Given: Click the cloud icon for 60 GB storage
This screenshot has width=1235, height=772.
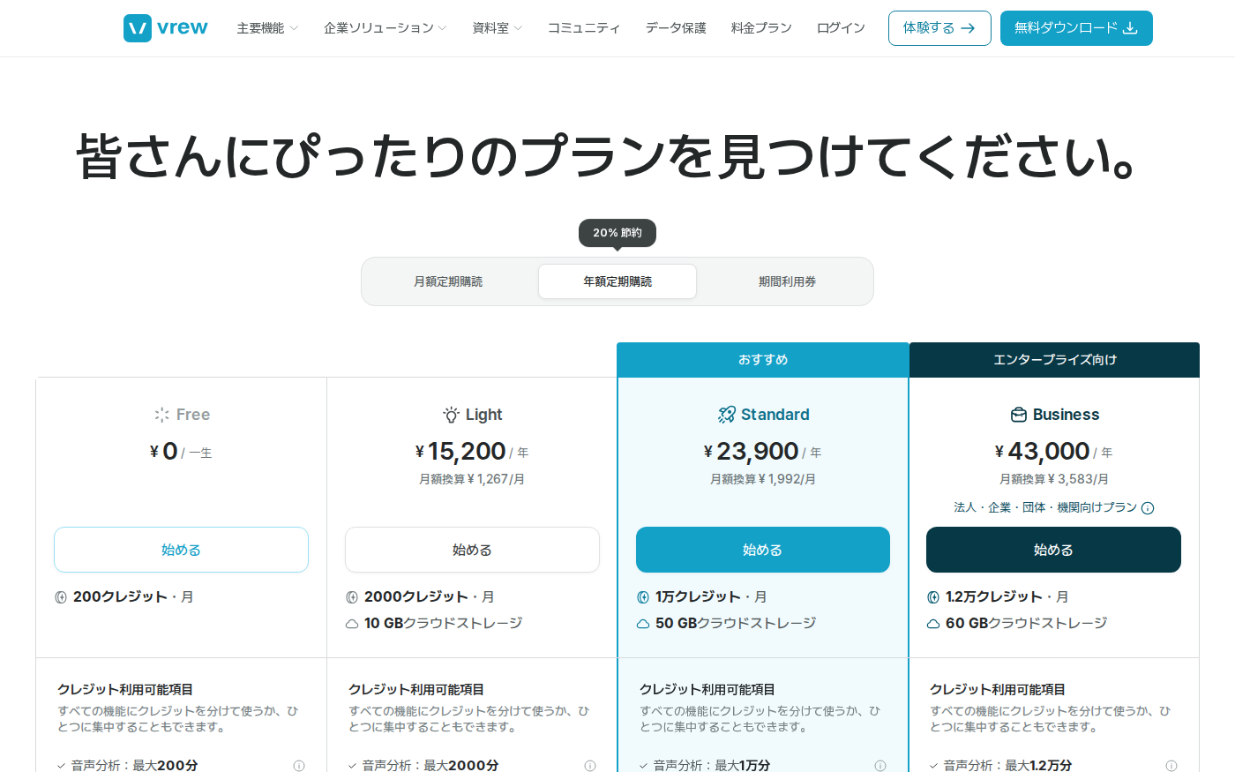Looking at the screenshot, I should pos(933,624).
